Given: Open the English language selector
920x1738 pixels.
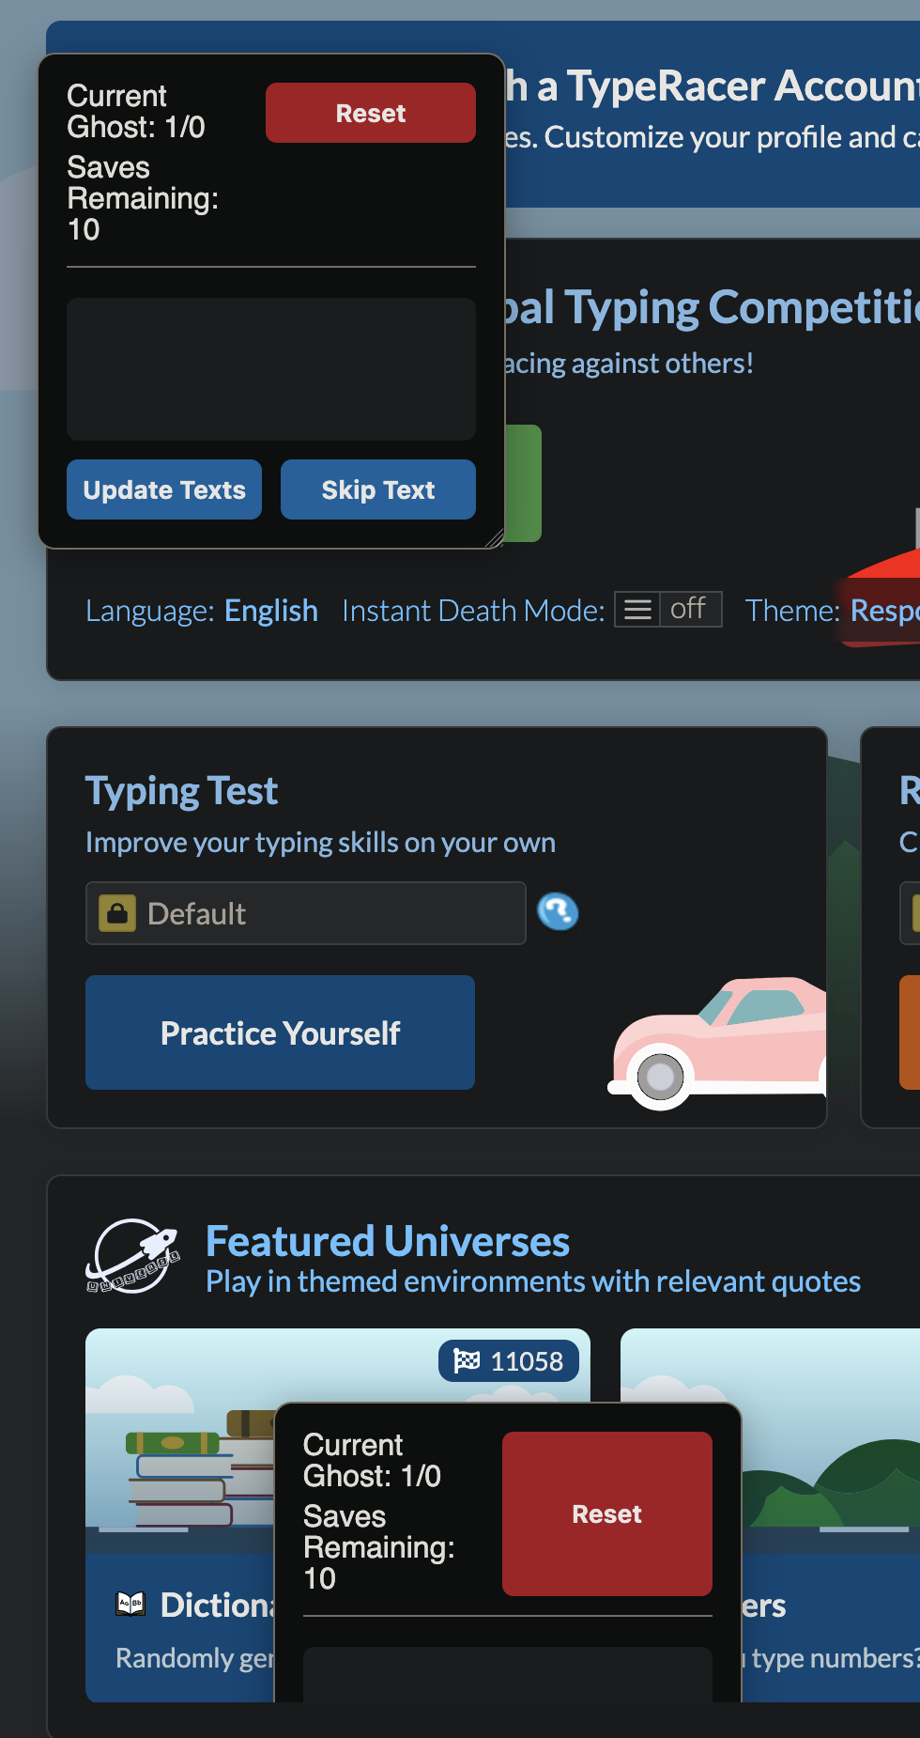Looking at the screenshot, I should click(271, 611).
